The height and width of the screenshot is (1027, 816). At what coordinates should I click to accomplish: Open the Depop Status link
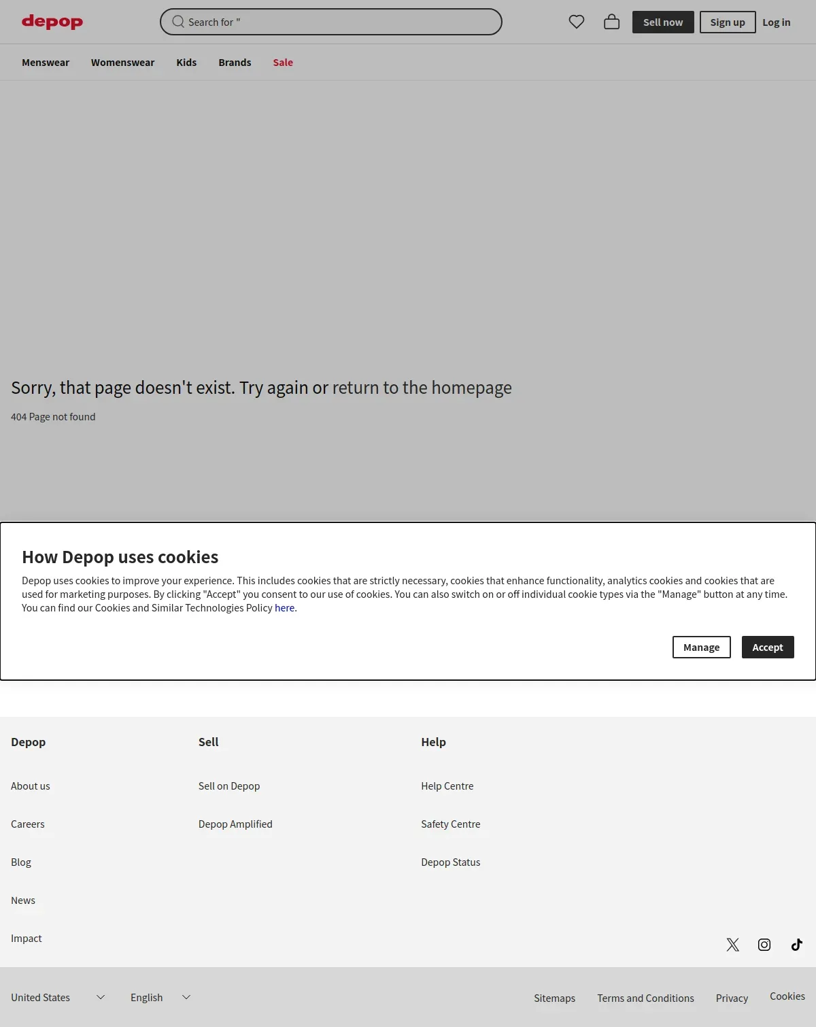[451, 862]
